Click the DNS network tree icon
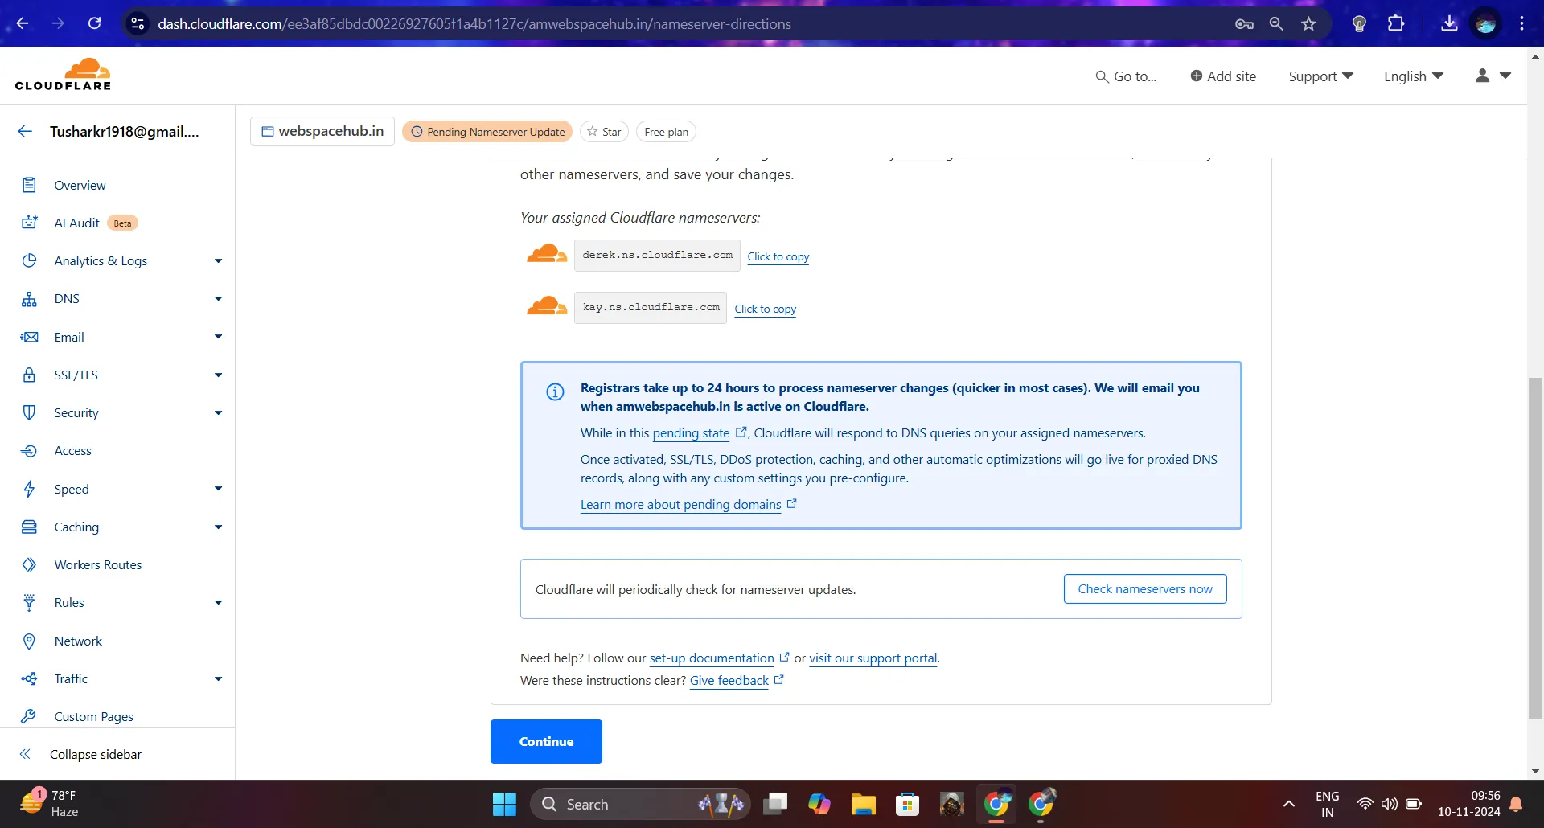Image resolution: width=1544 pixels, height=828 pixels. [29, 298]
